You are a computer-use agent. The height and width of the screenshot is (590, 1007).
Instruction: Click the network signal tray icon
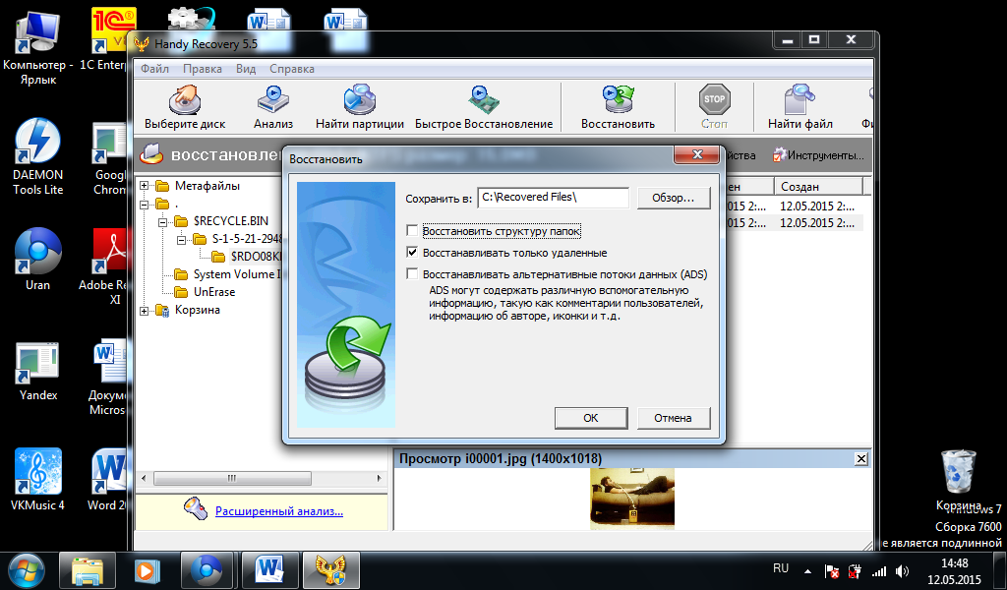coord(878,571)
